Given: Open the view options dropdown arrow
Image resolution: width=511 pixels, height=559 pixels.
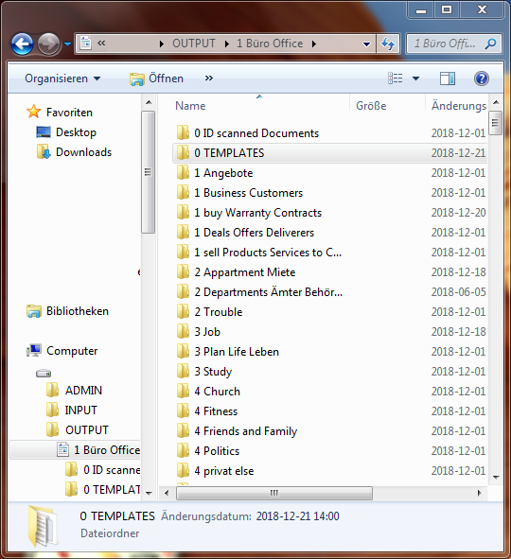Looking at the screenshot, I should (x=415, y=79).
